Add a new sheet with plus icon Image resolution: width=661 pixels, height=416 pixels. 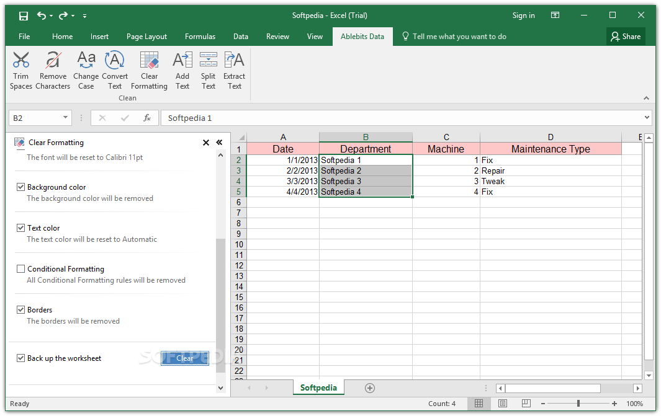click(x=370, y=388)
